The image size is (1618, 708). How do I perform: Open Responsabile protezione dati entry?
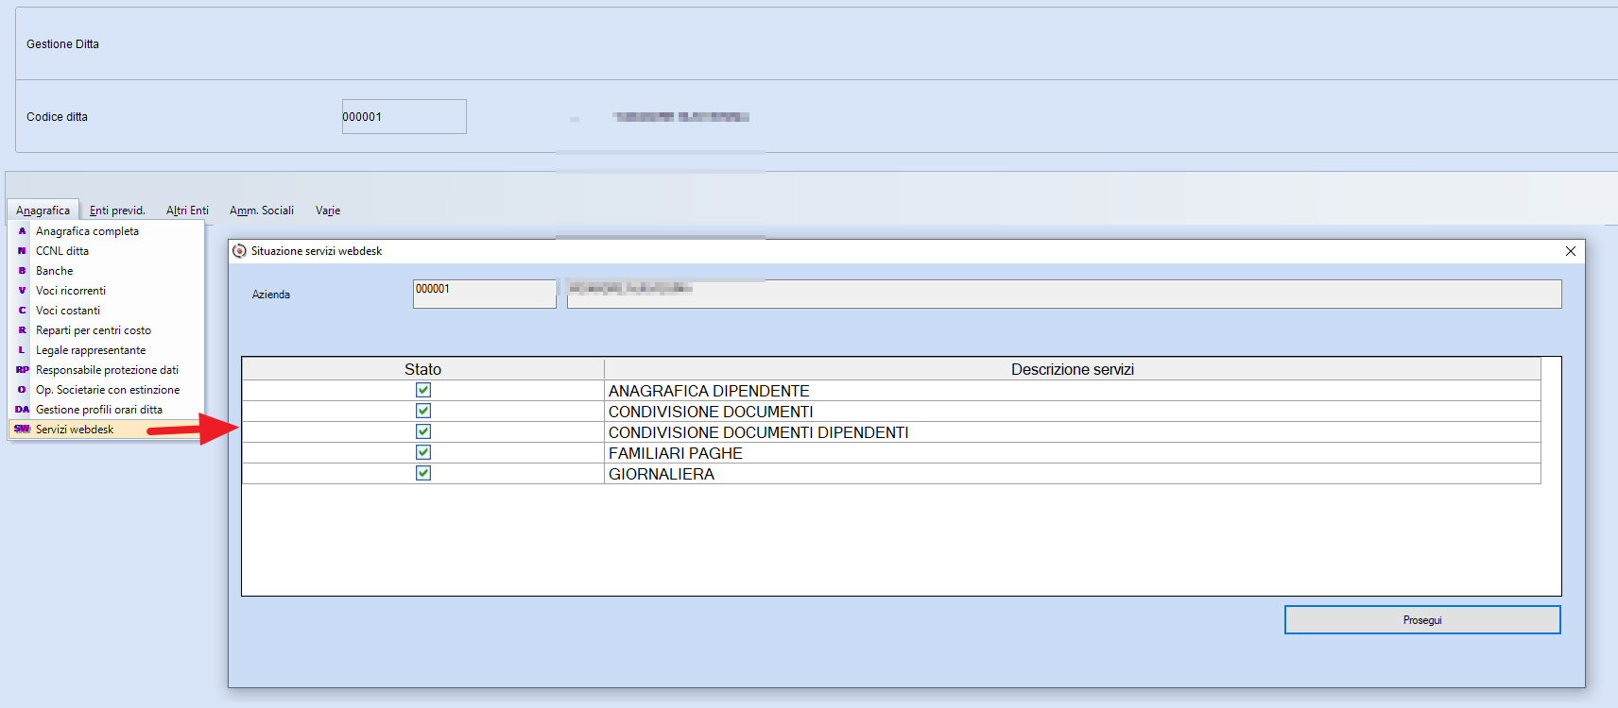(x=106, y=370)
